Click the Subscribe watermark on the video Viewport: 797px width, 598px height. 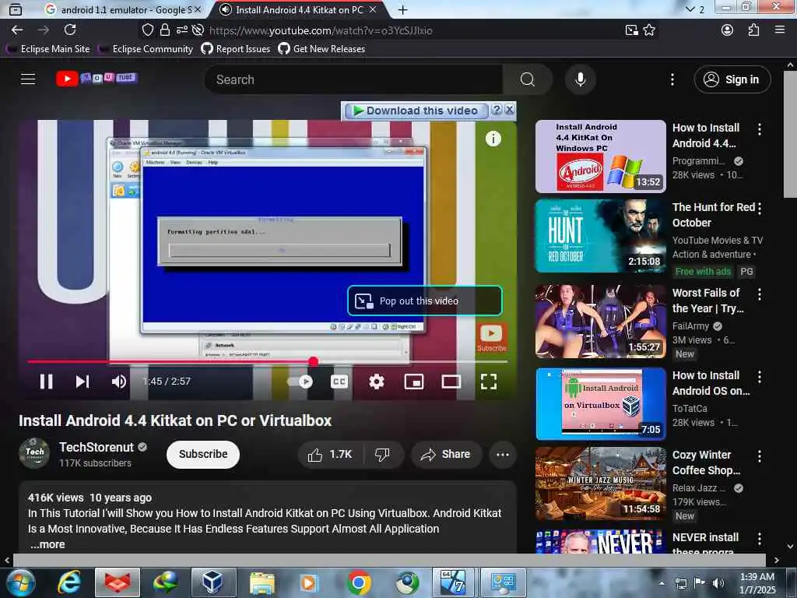coord(491,337)
